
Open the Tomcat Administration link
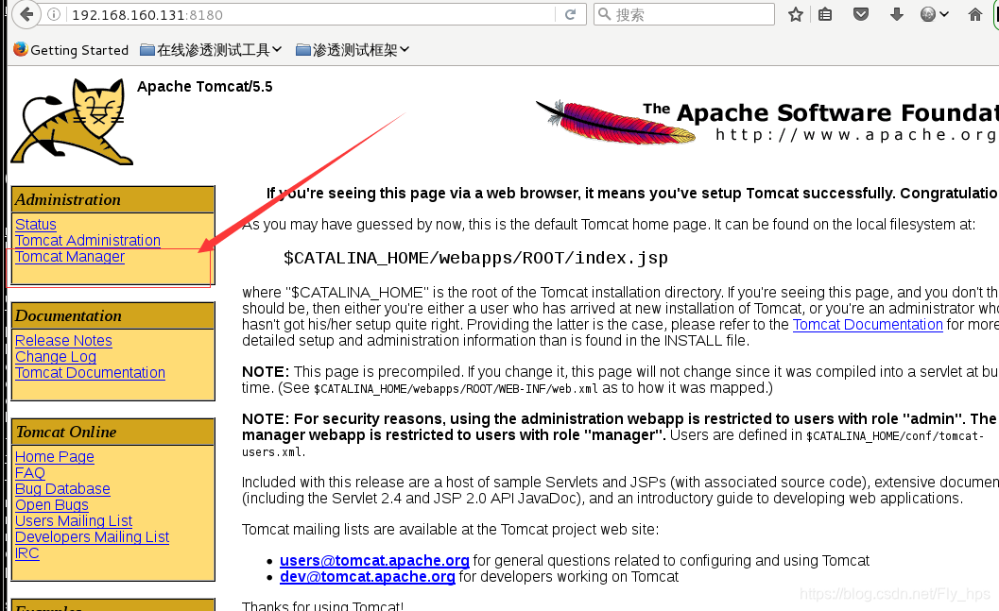coord(88,240)
